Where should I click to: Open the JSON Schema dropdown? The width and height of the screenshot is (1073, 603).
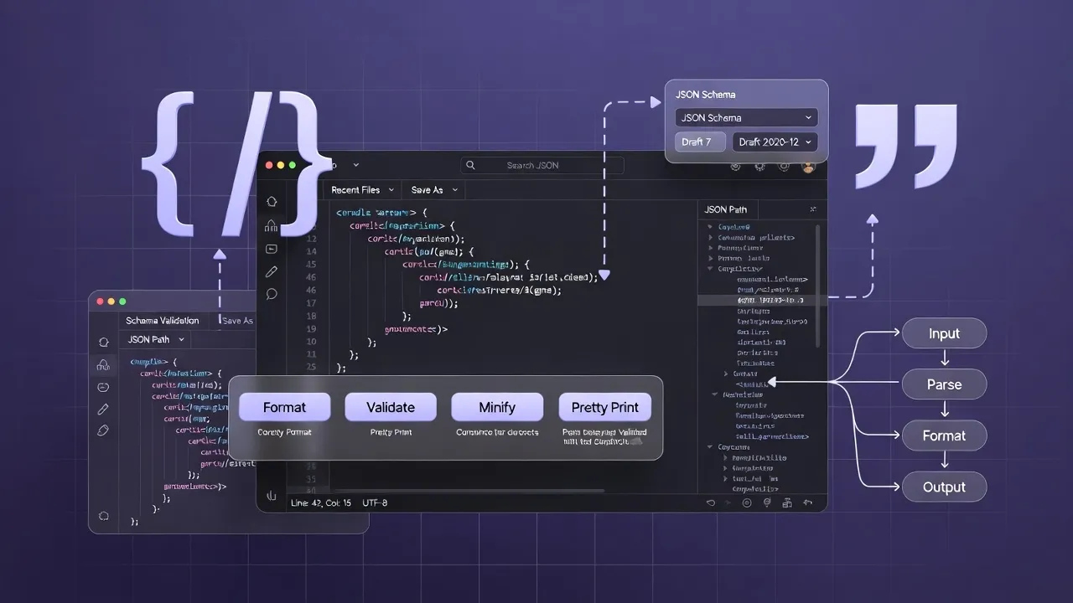point(745,117)
